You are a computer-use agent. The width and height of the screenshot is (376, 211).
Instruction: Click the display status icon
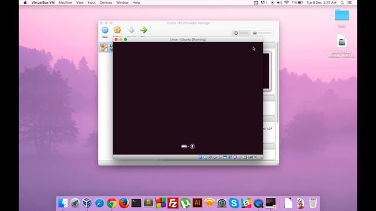tap(225, 157)
